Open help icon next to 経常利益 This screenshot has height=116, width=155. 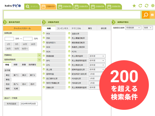coord(44,74)
